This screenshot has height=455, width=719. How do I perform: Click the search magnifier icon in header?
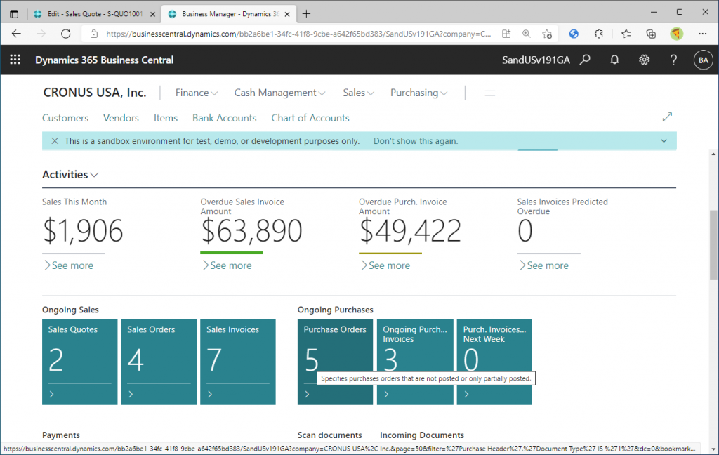click(x=585, y=60)
